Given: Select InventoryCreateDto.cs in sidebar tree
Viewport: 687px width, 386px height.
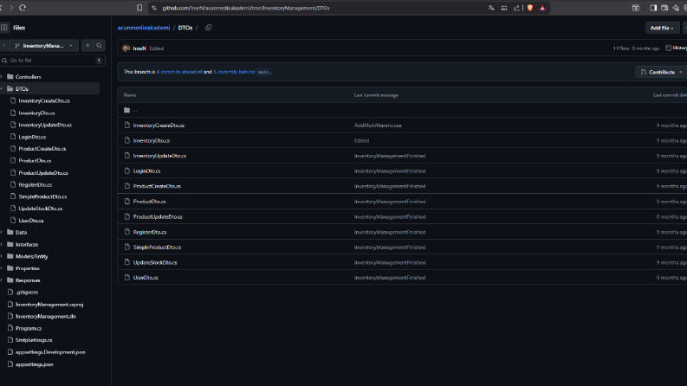Looking at the screenshot, I should point(44,100).
